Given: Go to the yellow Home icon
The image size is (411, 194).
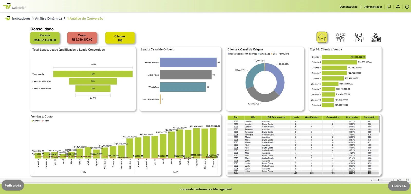Looking at the screenshot, I should [x=322, y=37].
